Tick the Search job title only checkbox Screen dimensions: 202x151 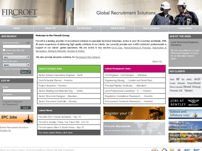(x=4, y=50)
